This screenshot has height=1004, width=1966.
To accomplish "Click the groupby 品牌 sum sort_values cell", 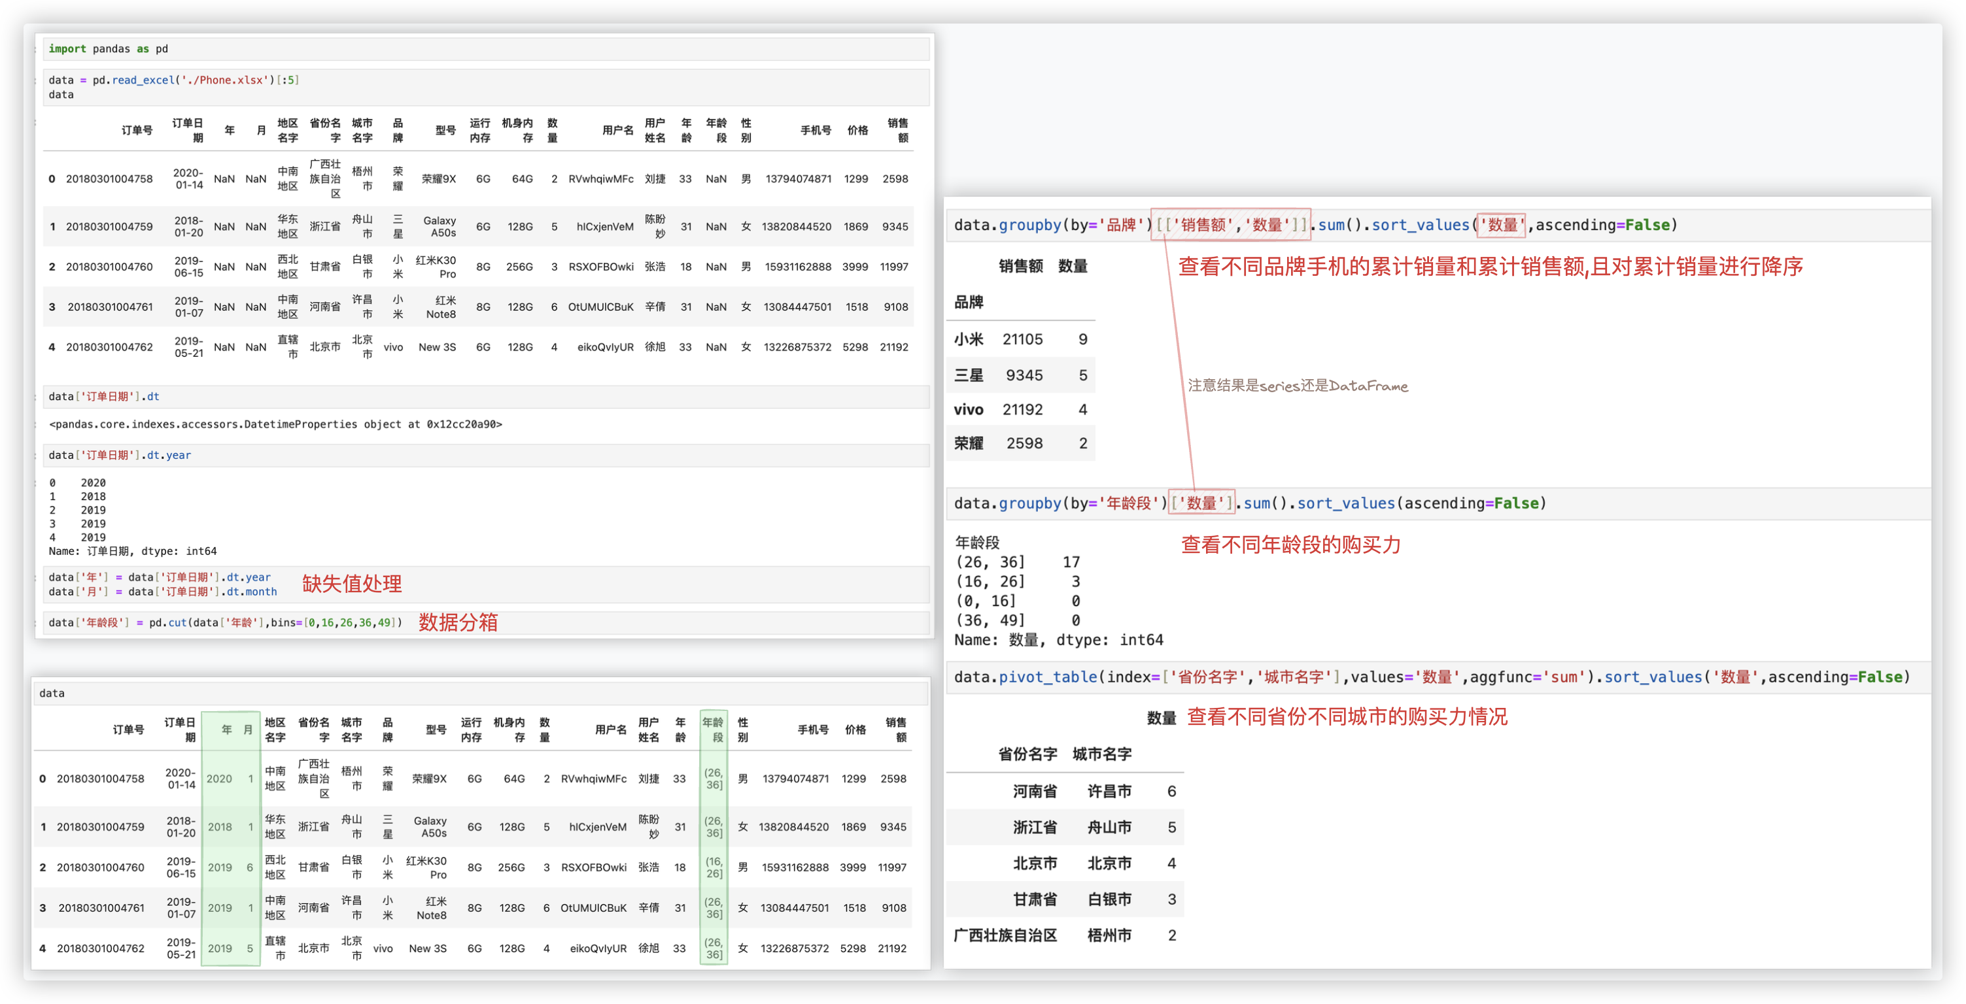I will pos(1315,225).
